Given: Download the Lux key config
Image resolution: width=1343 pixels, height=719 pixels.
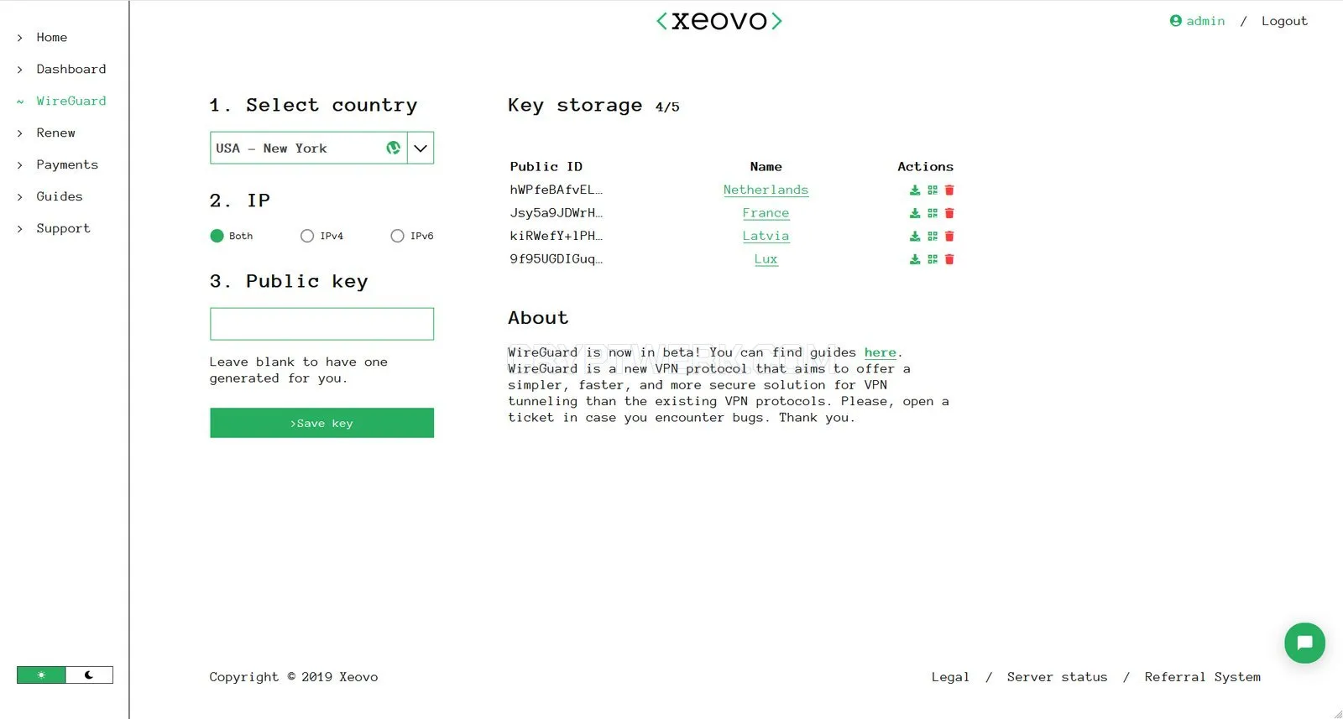Looking at the screenshot, I should pyautogui.click(x=915, y=259).
